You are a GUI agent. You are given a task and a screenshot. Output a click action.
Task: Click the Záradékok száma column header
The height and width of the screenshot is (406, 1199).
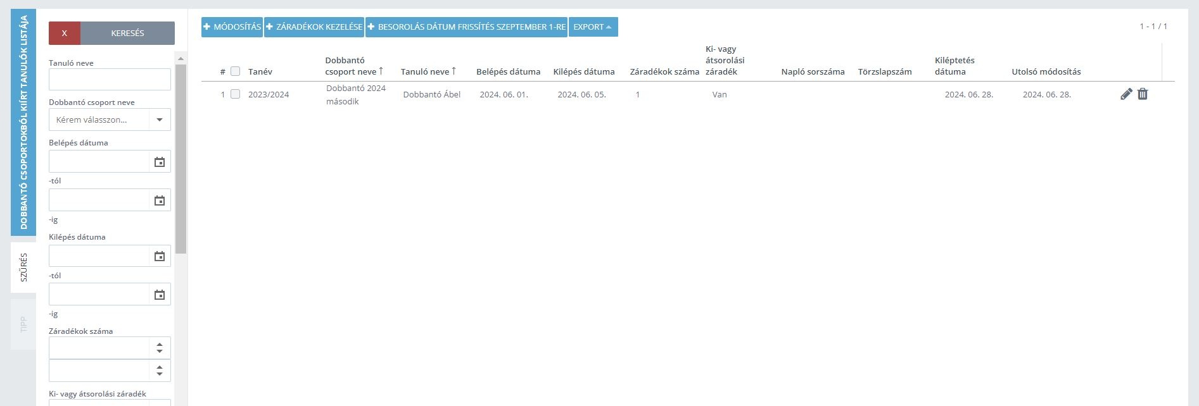(x=664, y=71)
